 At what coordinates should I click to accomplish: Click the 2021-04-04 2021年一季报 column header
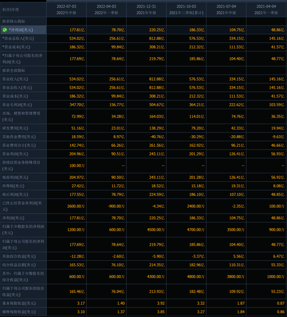(x=266, y=10)
